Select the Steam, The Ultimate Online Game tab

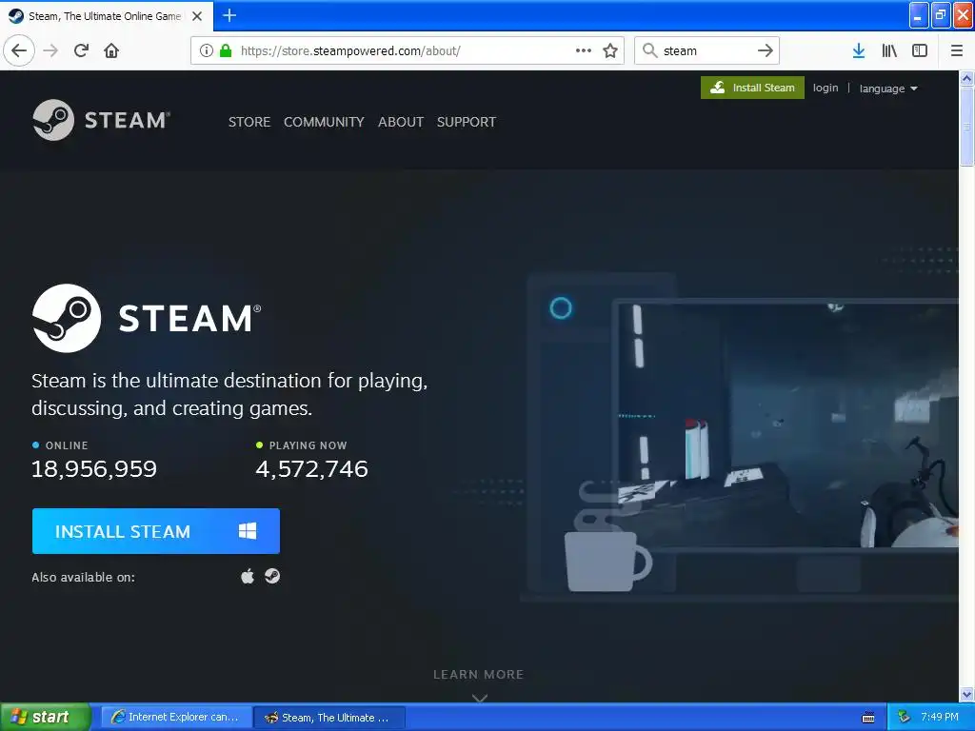106,16
